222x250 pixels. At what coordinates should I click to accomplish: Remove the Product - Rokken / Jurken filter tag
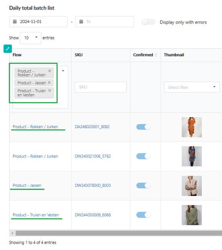coord(50,71)
